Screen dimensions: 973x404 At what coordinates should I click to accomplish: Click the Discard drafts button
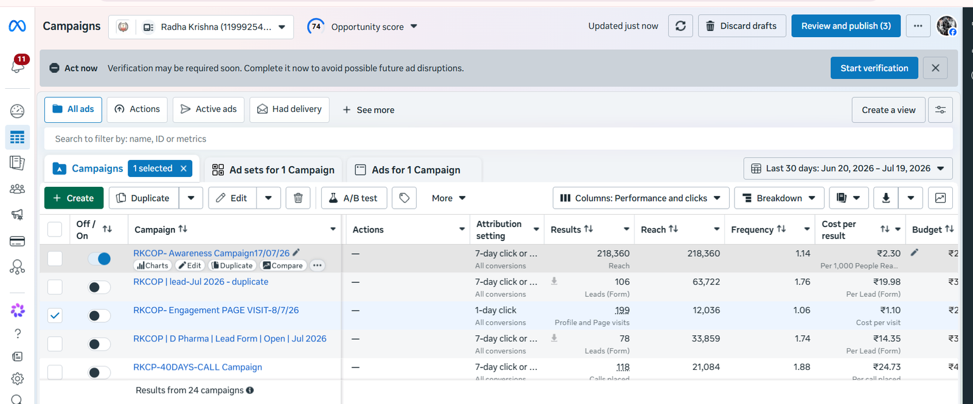[742, 26]
